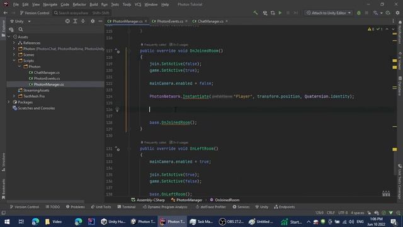Click expand all icon in Explorer toolbar

click(76, 21)
